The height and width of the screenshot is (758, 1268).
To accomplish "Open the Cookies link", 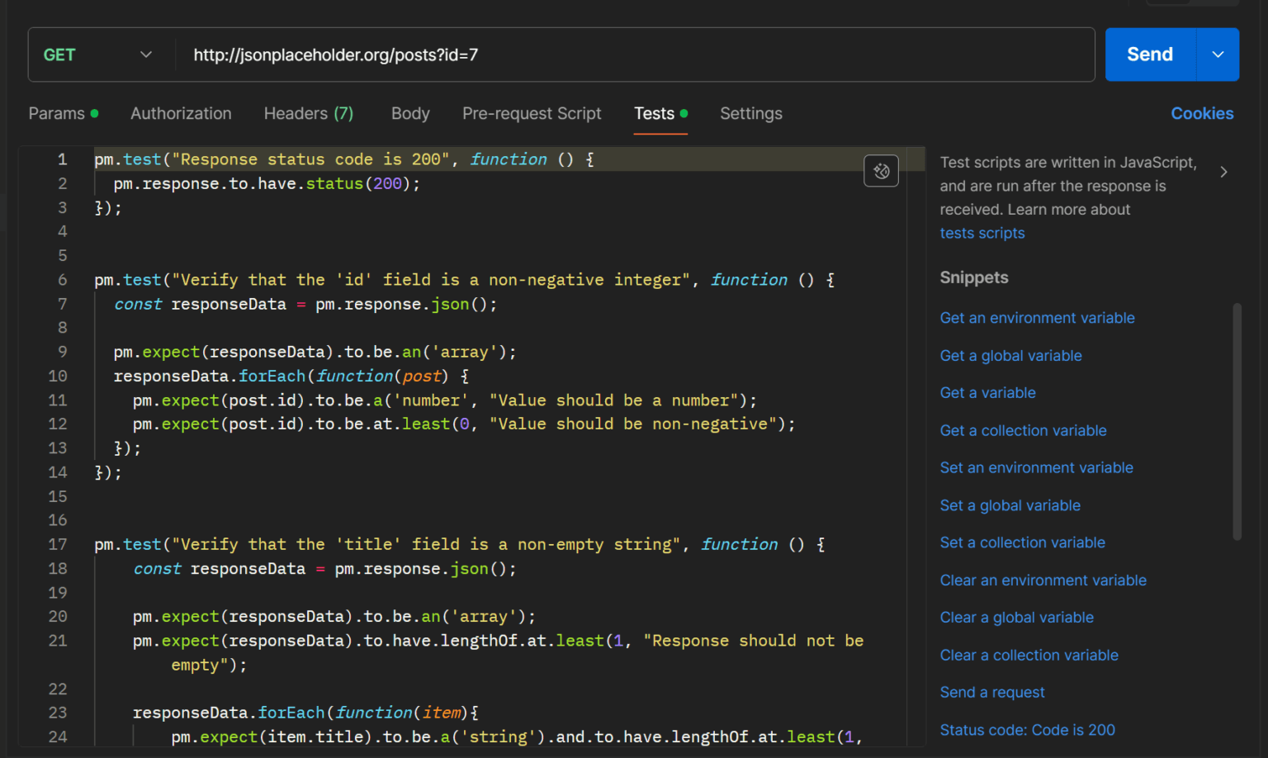I will click(1202, 113).
